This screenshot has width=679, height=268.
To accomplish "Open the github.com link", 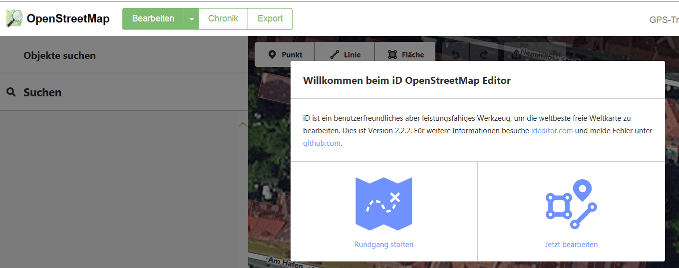I will (322, 143).
